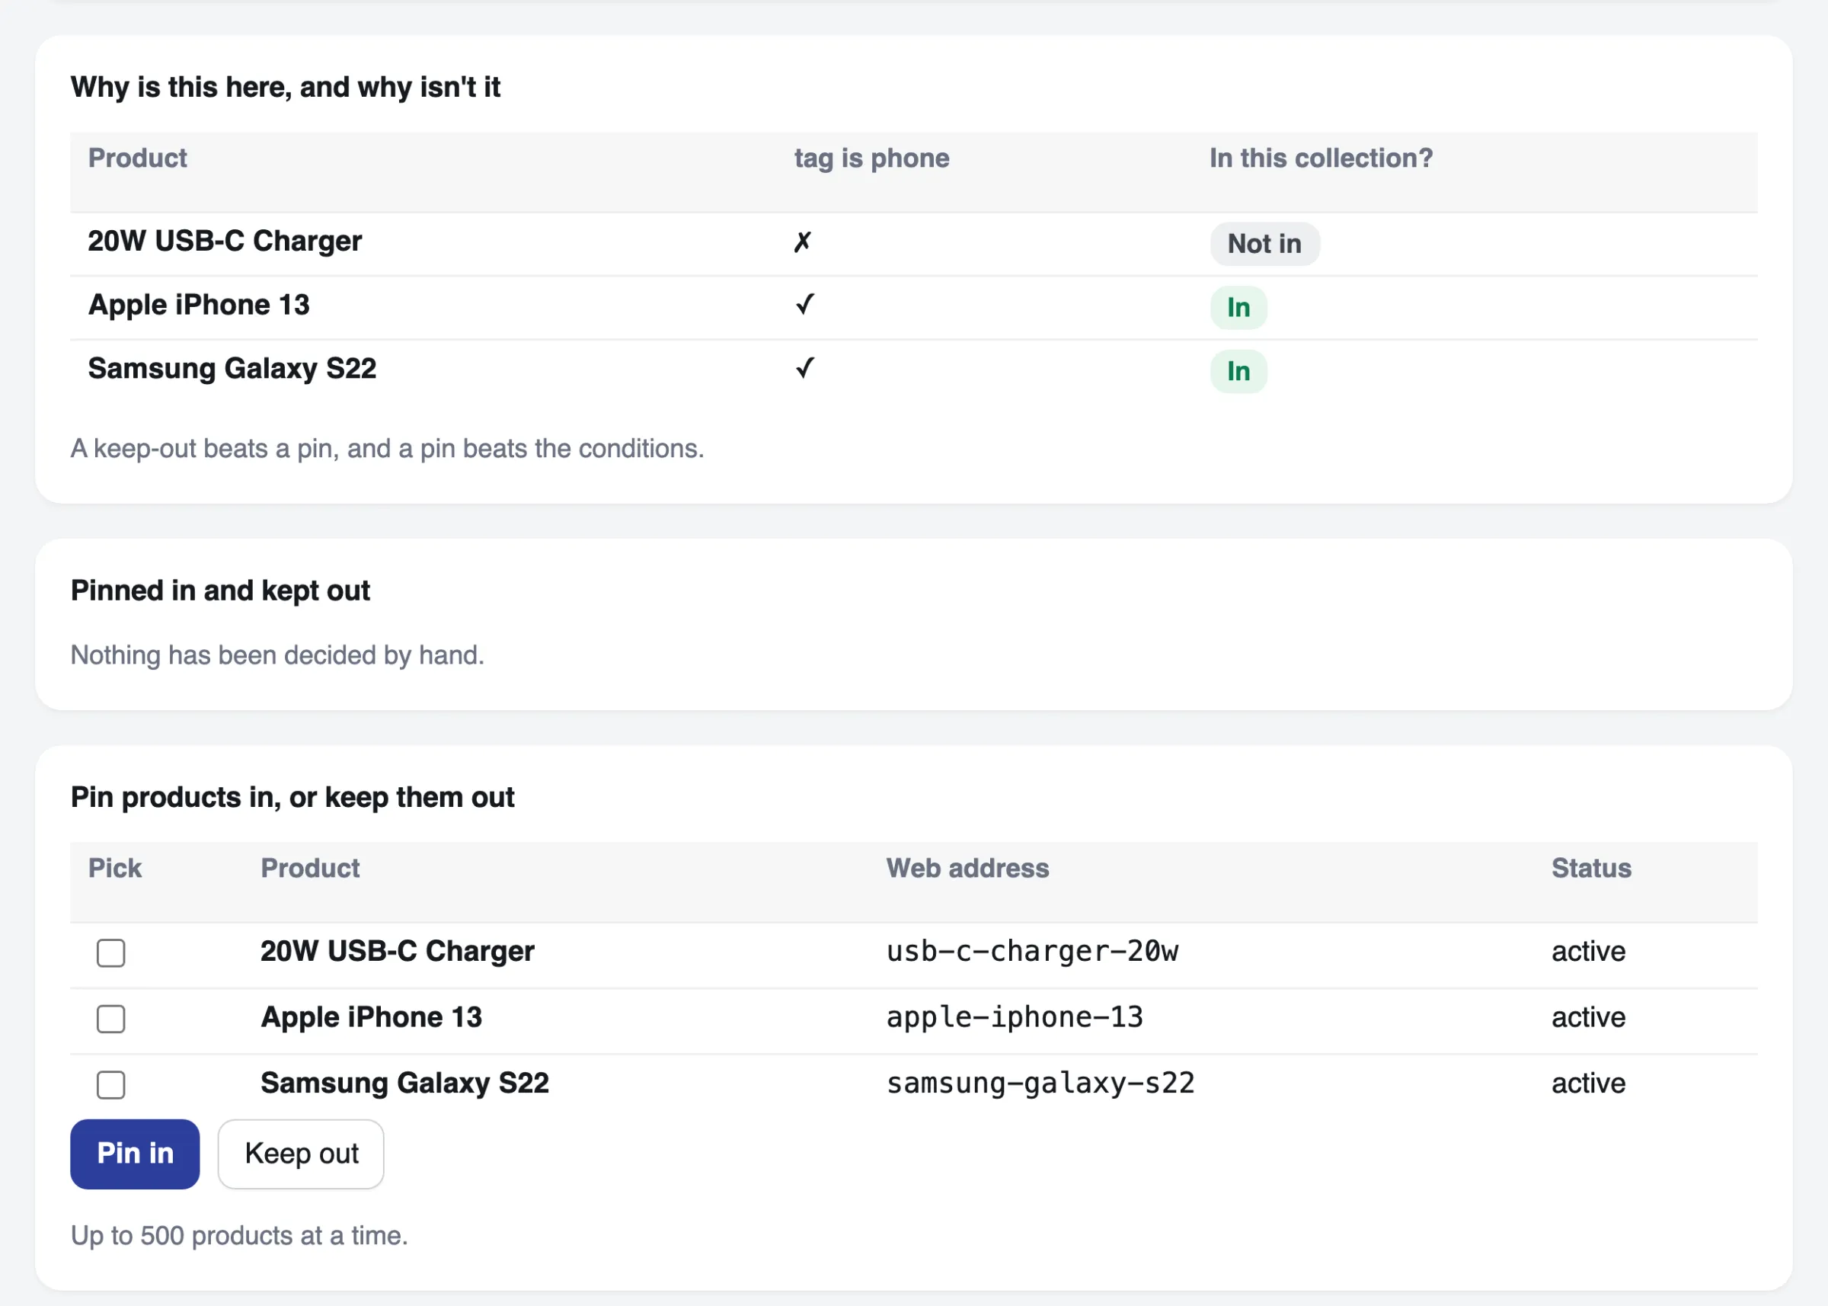Select the 'Not in' badge for 20W USB-C Charger
Image resolution: width=1828 pixels, height=1306 pixels.
[x=1264, y=244]
